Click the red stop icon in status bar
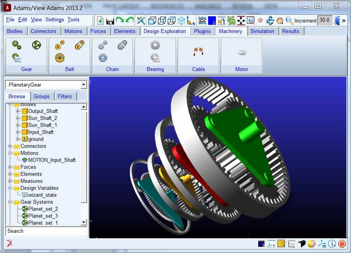 [x=342, y=243]
